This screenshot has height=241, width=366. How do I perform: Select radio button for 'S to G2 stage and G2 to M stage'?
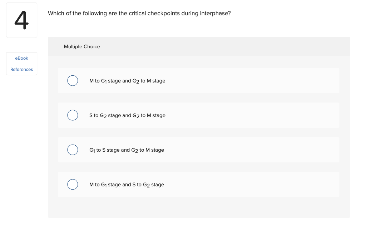click(73, 115)
